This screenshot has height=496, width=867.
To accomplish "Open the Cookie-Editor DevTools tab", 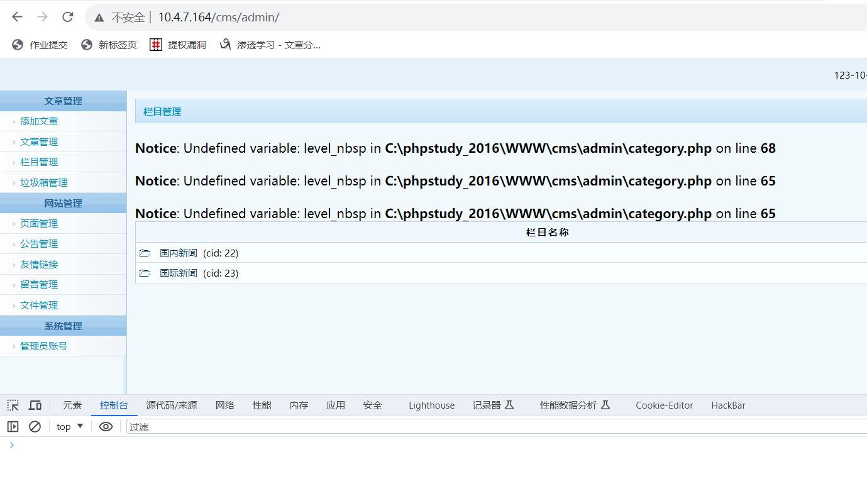I will tap(664, 405).
